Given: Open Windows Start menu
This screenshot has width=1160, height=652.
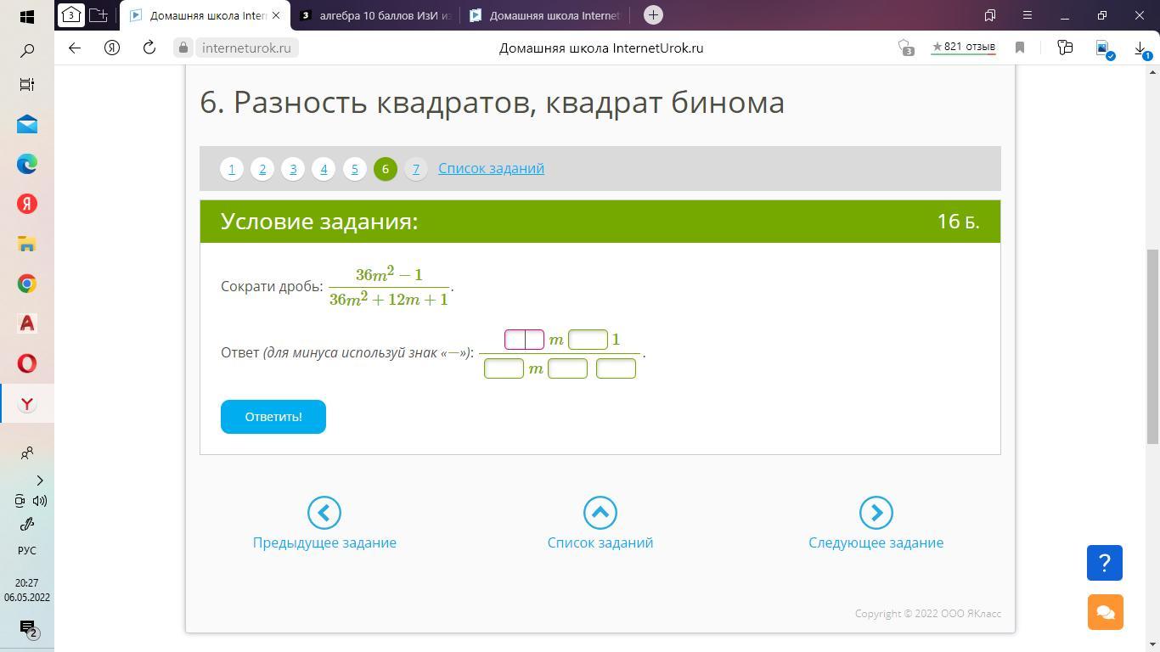Looking at the screenshot, I should tap(26, 16).
